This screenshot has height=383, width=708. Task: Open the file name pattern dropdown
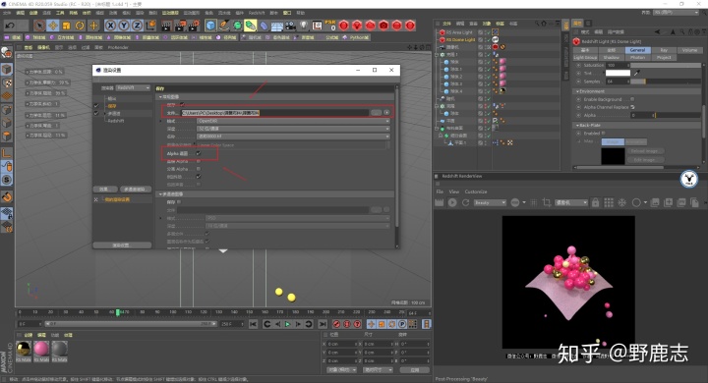[293, 137]
